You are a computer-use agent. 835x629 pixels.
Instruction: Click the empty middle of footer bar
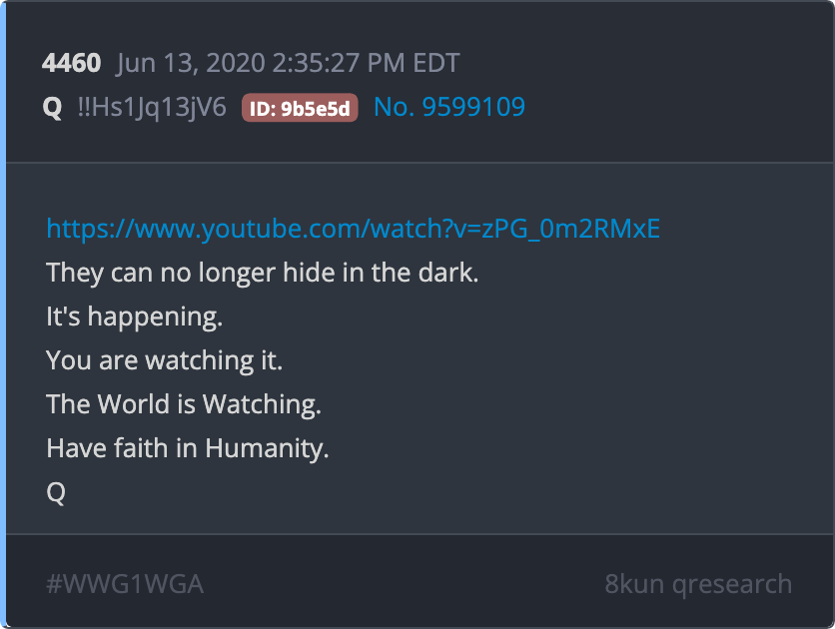405,583
